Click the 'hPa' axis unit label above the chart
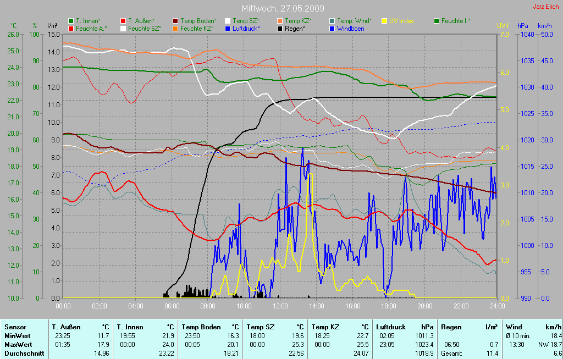 [x=522, y=26]
